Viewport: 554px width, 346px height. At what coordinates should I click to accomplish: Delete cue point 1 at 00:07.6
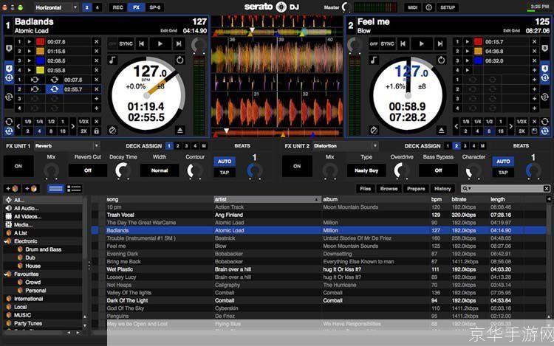point(97,41)
